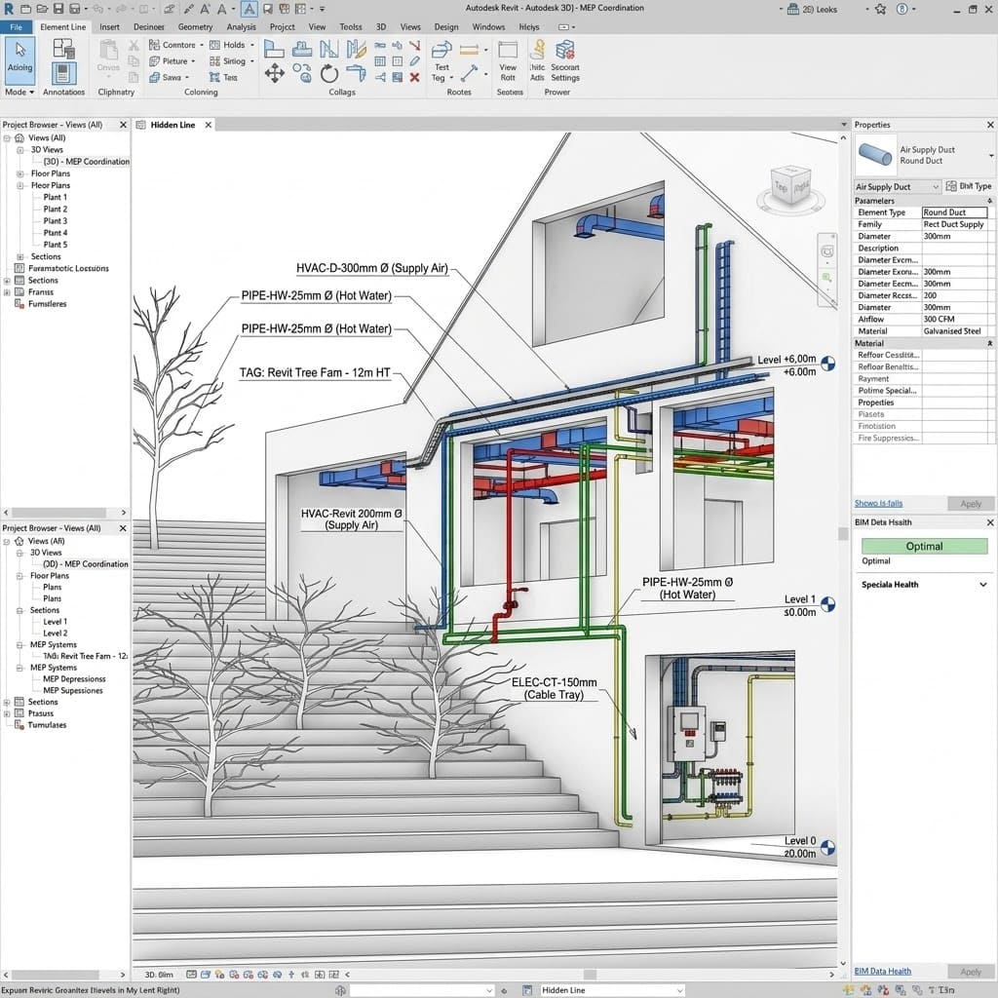
Task: Open the File menu
Action: click(x=16, y=27)
